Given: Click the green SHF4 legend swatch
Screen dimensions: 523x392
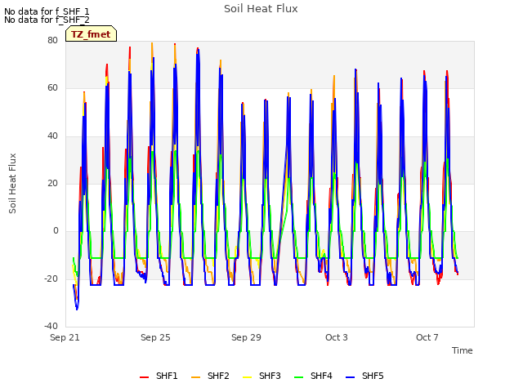Looking at the screenshot, I should point(299,377).
